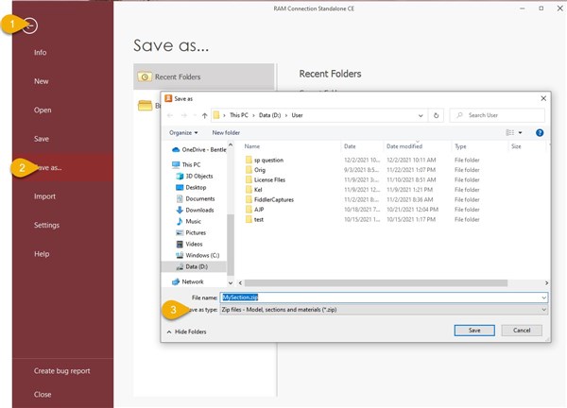Open the view options icon in dialog toolbar

point(510,132)
